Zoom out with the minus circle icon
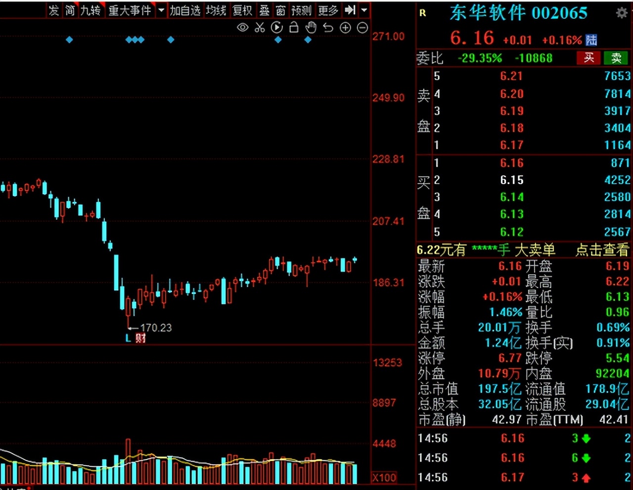Image resolution: width=633 pixels, height=490 pixels. pyautogui.click(x=362, y=28)
